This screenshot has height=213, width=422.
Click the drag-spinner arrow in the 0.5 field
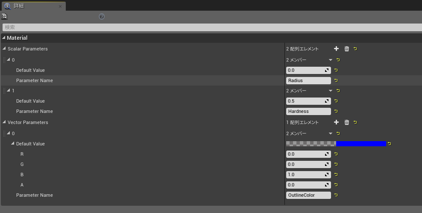coord(327,101)
